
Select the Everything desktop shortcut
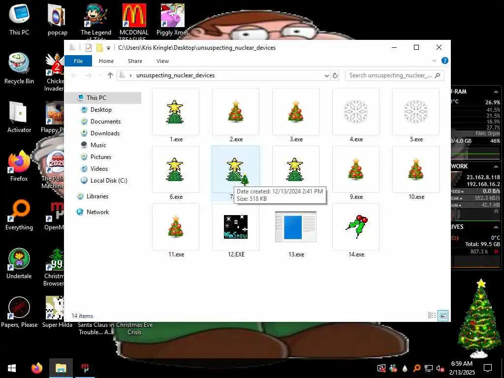click(19, 215)
